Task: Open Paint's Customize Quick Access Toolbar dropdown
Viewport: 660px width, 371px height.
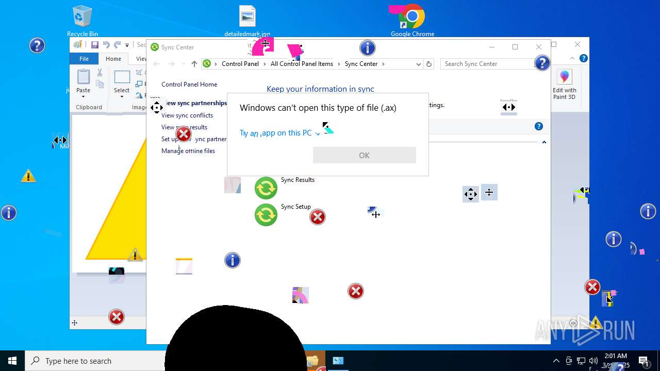Action: [127, 45]
